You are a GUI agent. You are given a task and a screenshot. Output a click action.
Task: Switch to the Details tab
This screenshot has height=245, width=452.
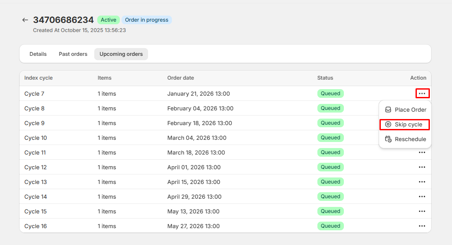[38, 54]
